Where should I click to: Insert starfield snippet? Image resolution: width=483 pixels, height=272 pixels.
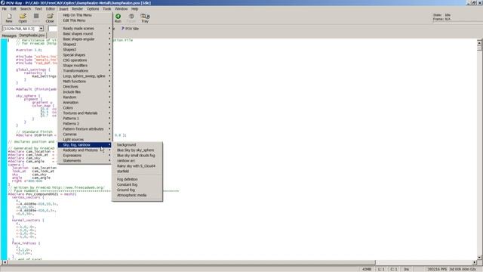click(x=137, y=172)
